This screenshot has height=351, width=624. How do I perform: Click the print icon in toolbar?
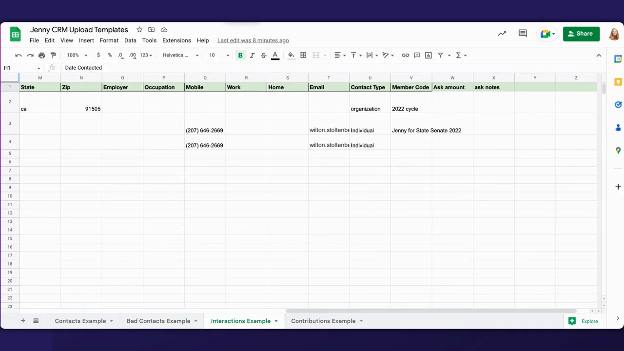tap(41, 56)
